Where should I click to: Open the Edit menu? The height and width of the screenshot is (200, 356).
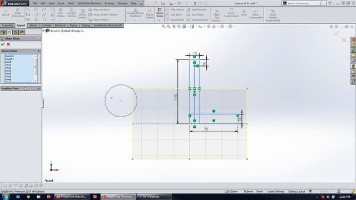coord(43,3)
